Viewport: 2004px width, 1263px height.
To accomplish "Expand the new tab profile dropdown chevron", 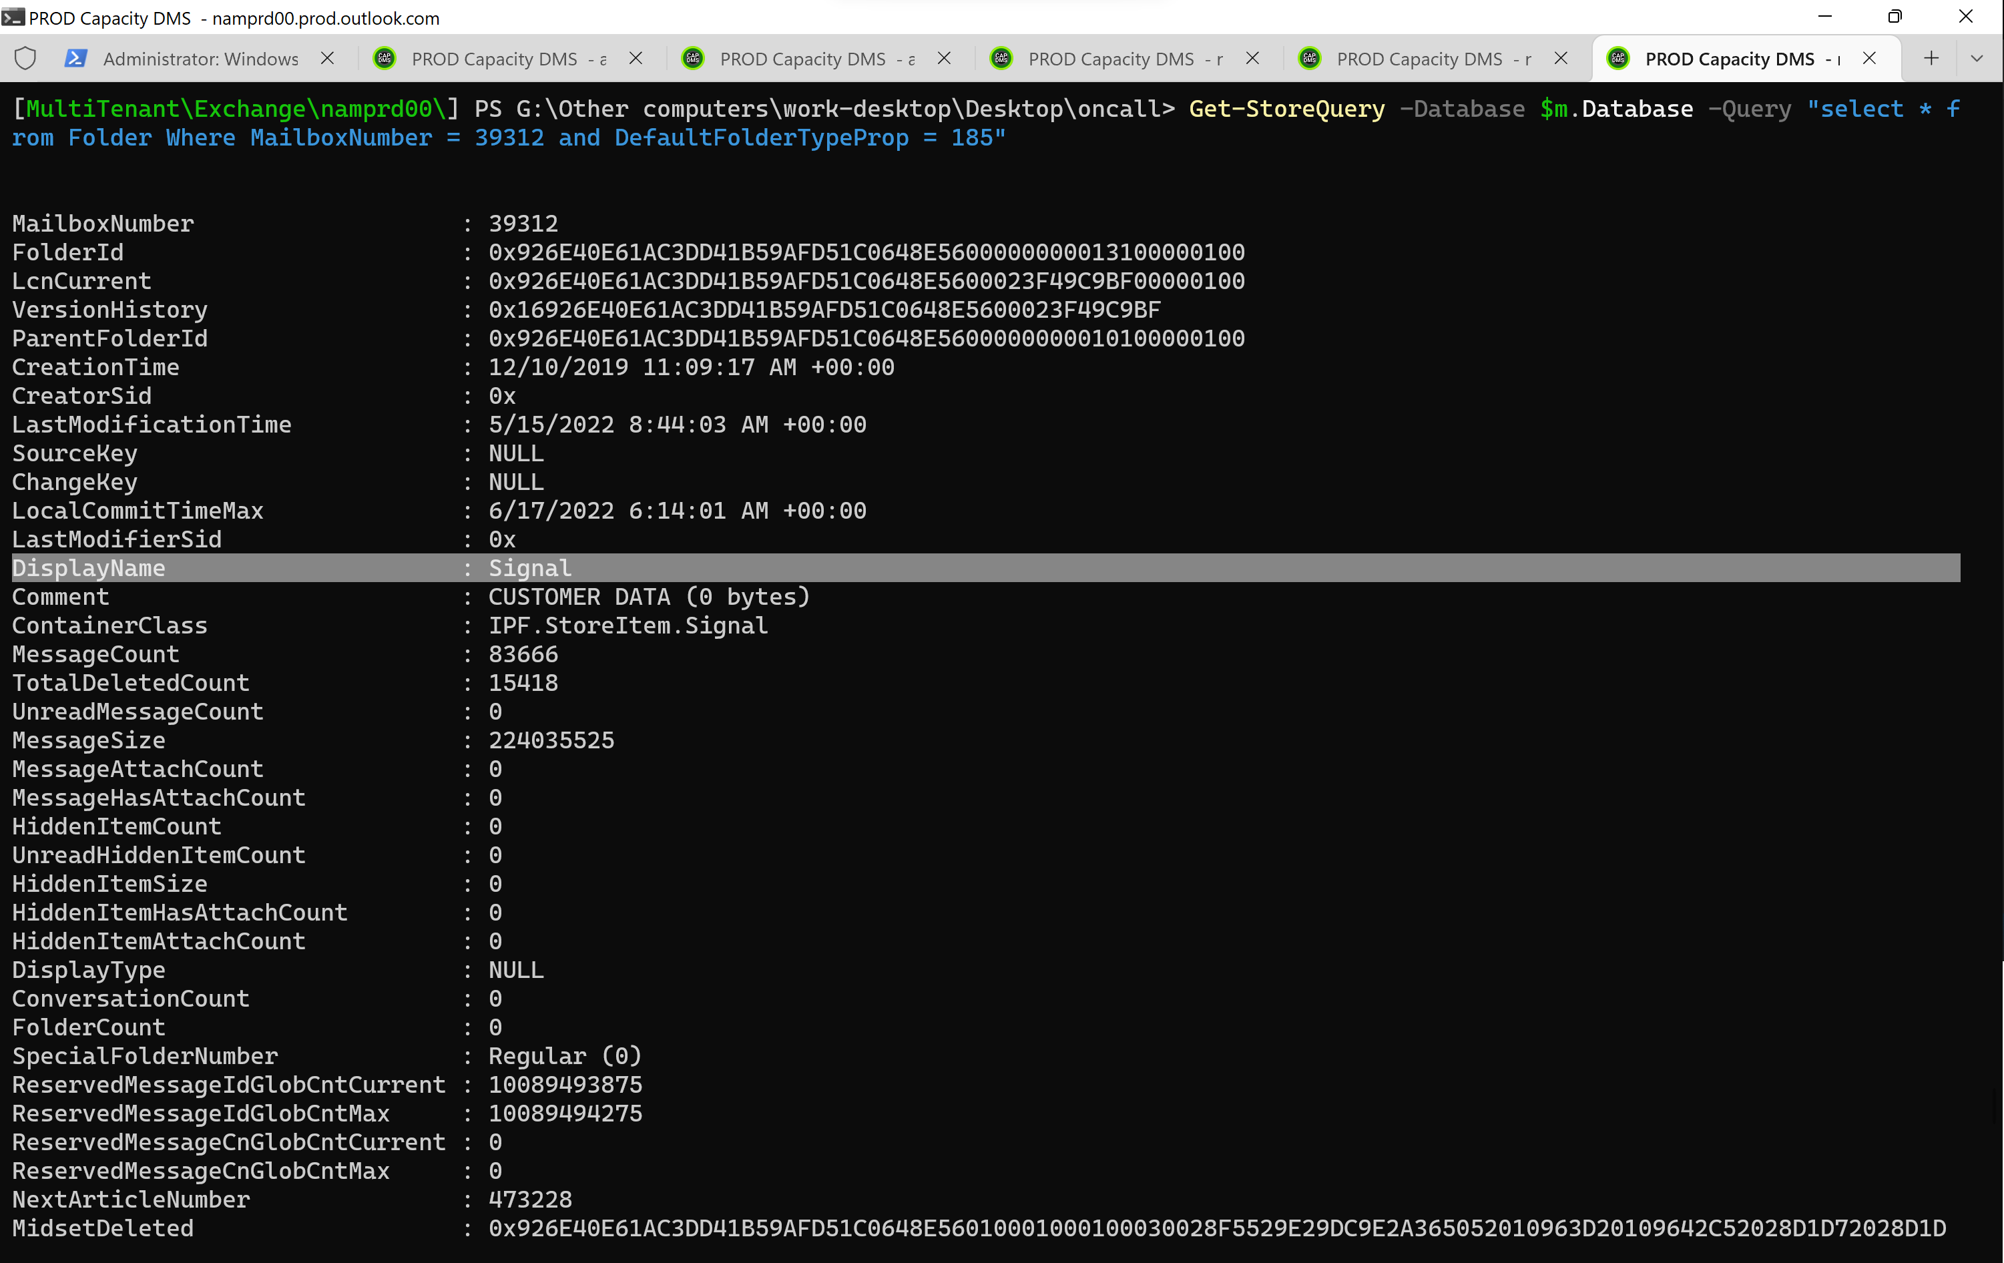I will pos(1977,58).
